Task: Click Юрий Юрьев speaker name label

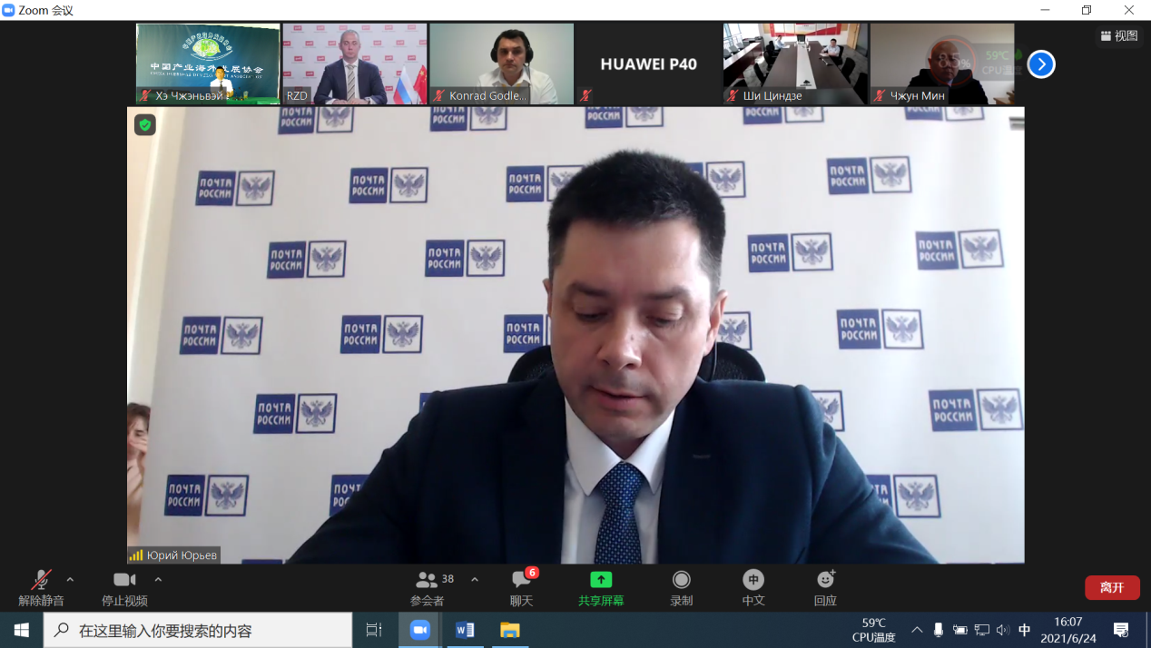Action: pyautogui.click(x=182, y=555)
